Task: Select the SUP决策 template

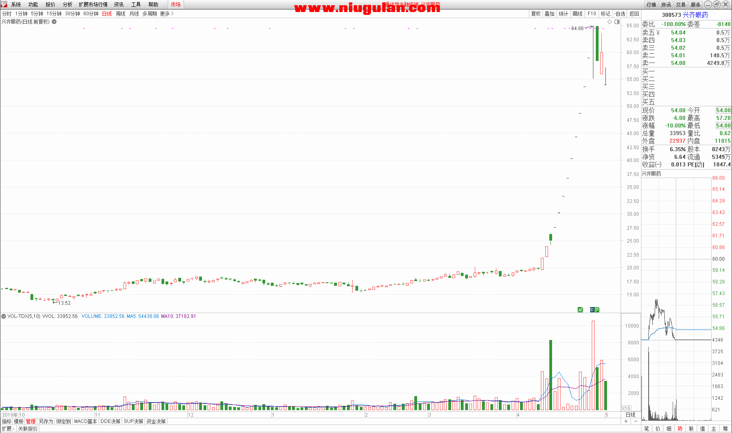Action: click(133, 421)
